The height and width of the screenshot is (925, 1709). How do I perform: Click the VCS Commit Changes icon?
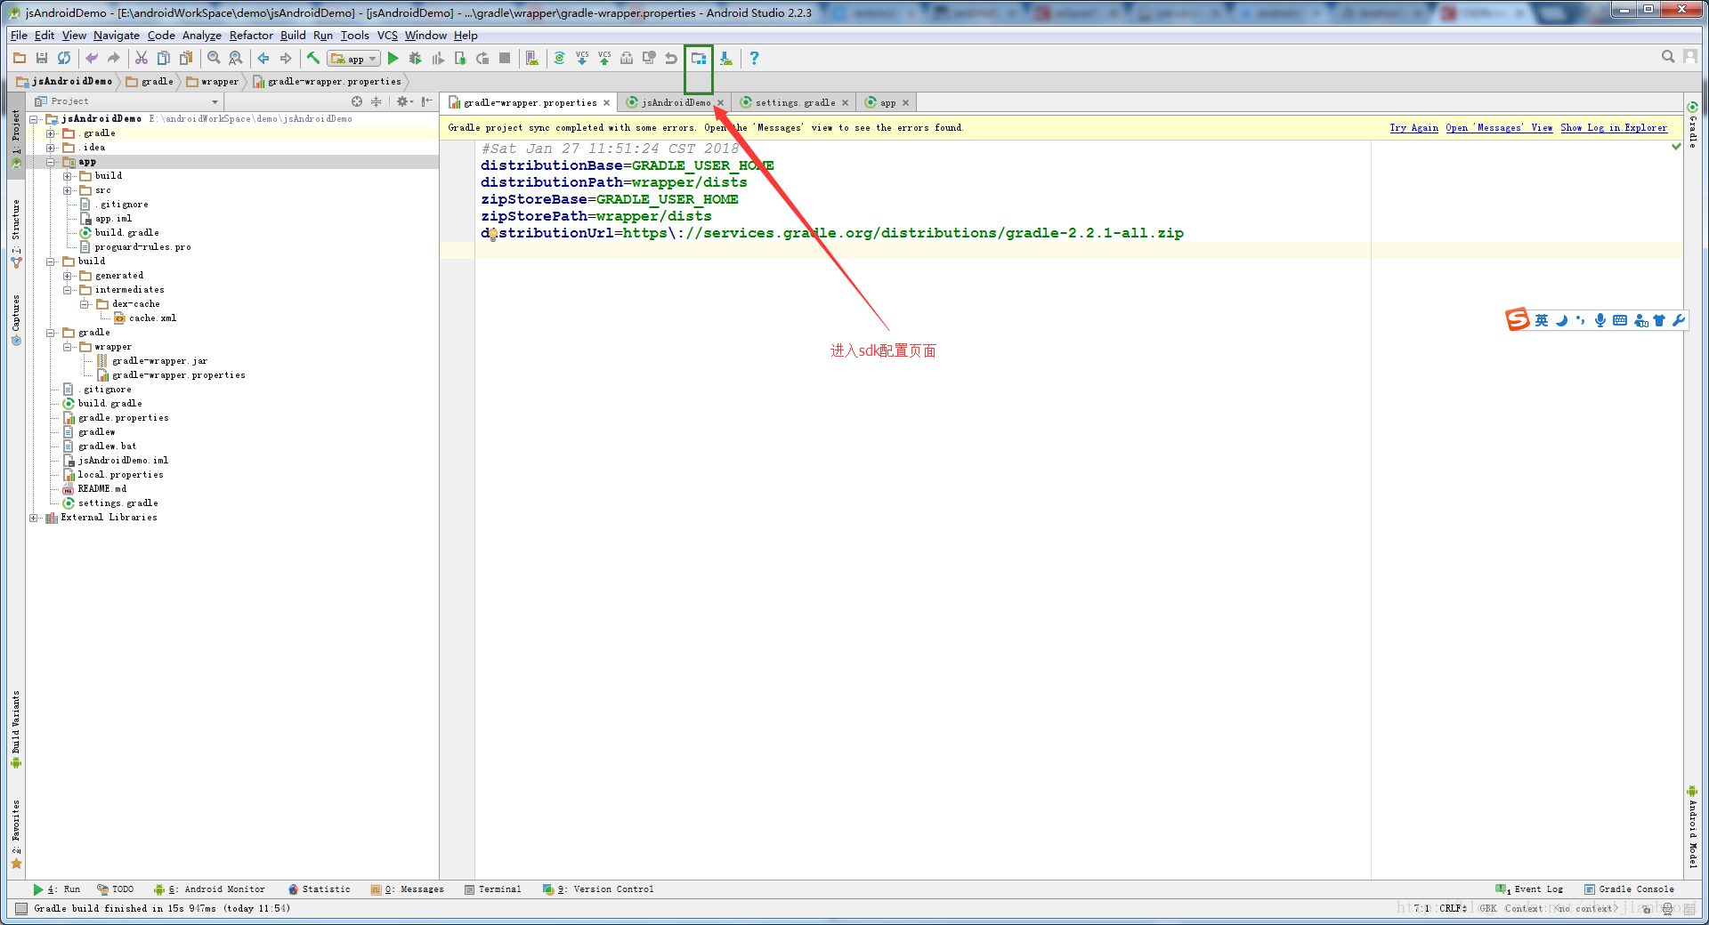pos(604,58)
